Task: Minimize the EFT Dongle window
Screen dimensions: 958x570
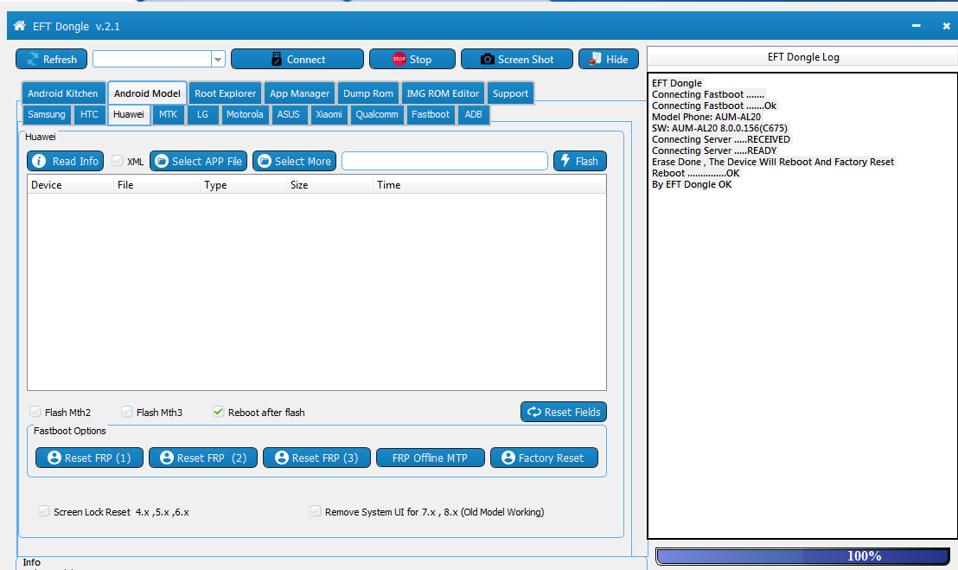Action: [916, 26]
